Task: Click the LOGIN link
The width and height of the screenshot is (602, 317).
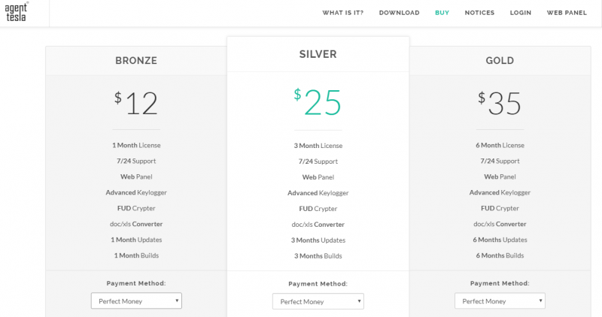Action: tap(521, 13)
